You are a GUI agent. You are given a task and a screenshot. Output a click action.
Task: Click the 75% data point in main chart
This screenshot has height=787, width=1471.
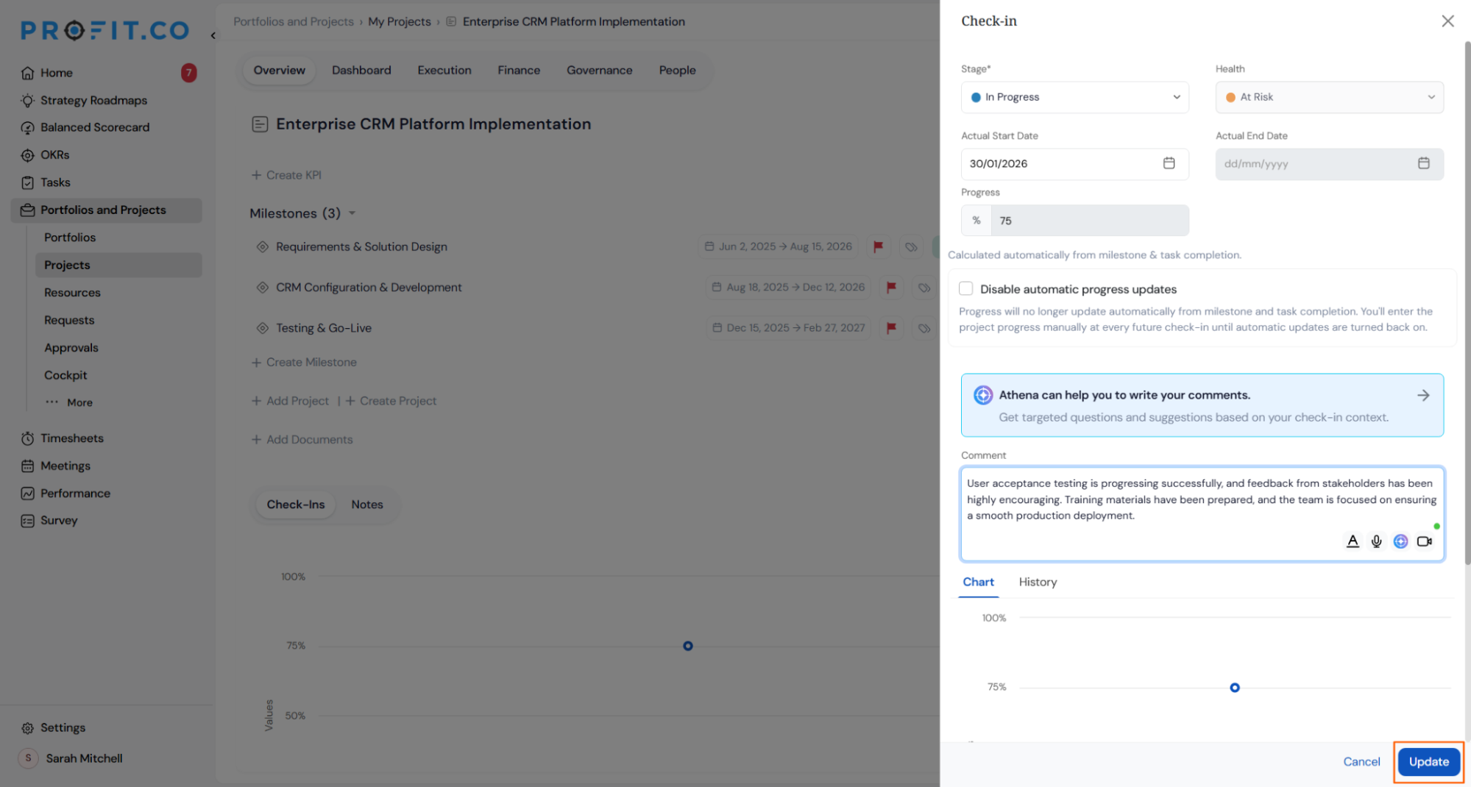click(x=687, y=646)
